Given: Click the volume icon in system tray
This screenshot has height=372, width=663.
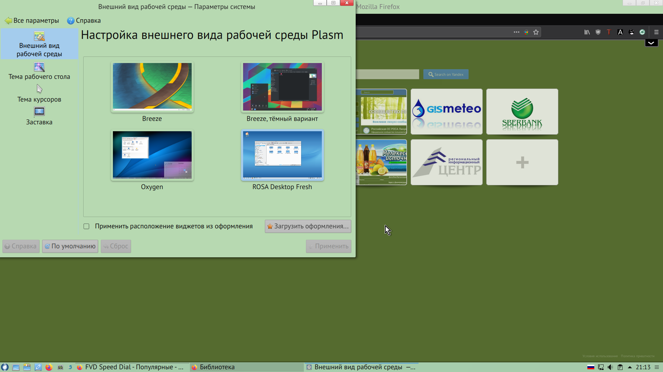Looking at the screenshot, I should point(611,367).
